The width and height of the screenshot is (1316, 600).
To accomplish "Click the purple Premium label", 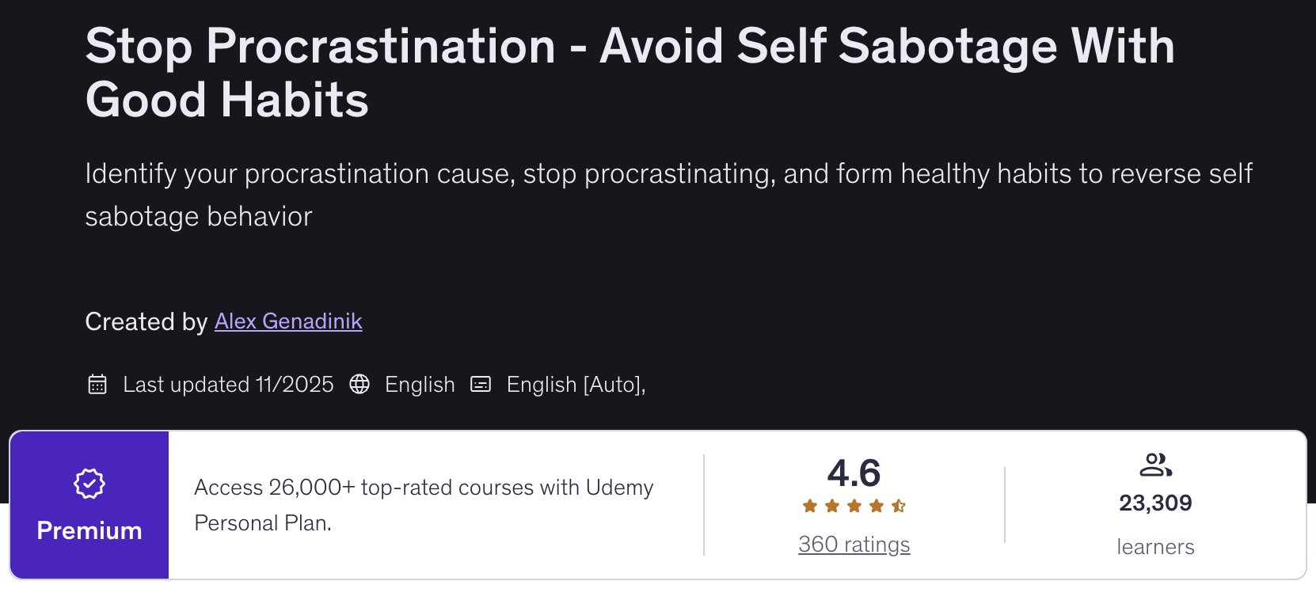I will click(89, 530).
